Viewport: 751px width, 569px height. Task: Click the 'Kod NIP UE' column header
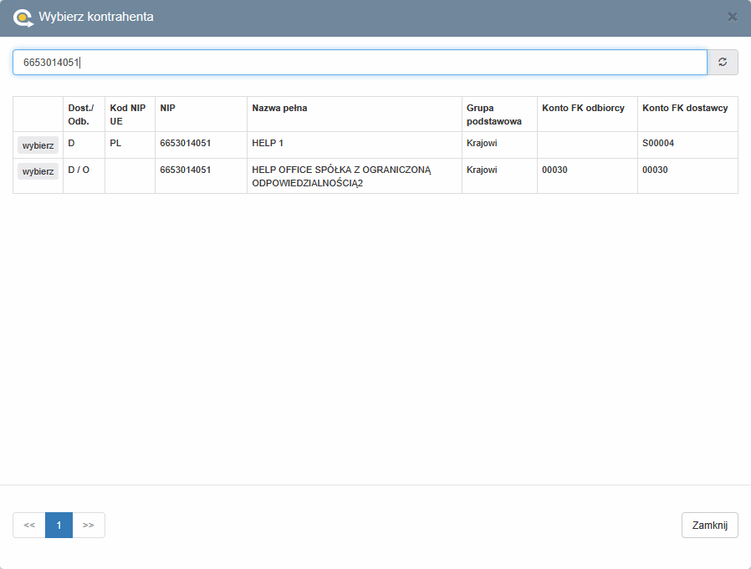tap(128, 114)
